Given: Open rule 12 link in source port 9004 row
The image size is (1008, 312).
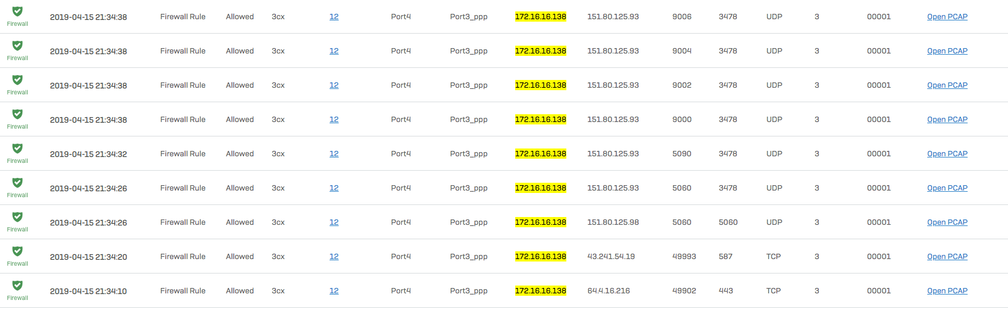Looking at the screenshot, I should 334,51.
